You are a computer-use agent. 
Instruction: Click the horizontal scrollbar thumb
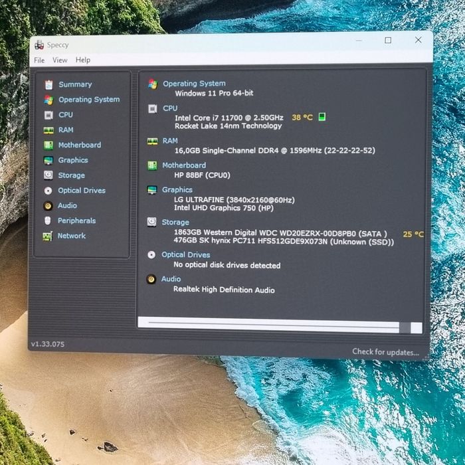pos(405,327)
